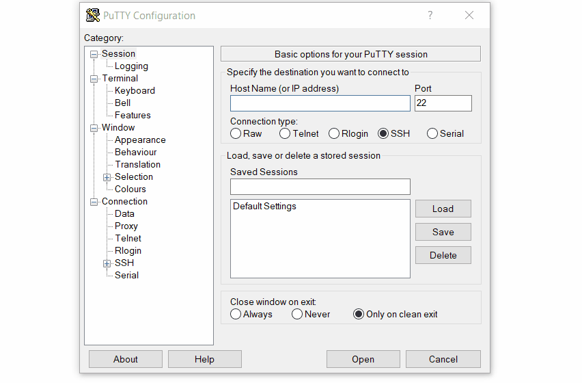Screen dimensions: 582x383
Task: Open the Bell category
Action: click(122, 103)
